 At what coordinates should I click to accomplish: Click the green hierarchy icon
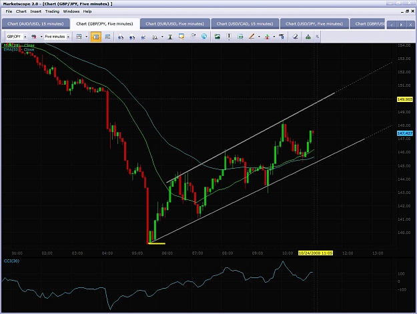[308, 37]
